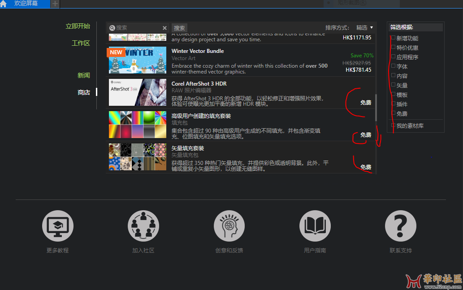Switch to the 工作区 section
The image size is (463, 290).
pyautogui.click(x=81, y=43)
